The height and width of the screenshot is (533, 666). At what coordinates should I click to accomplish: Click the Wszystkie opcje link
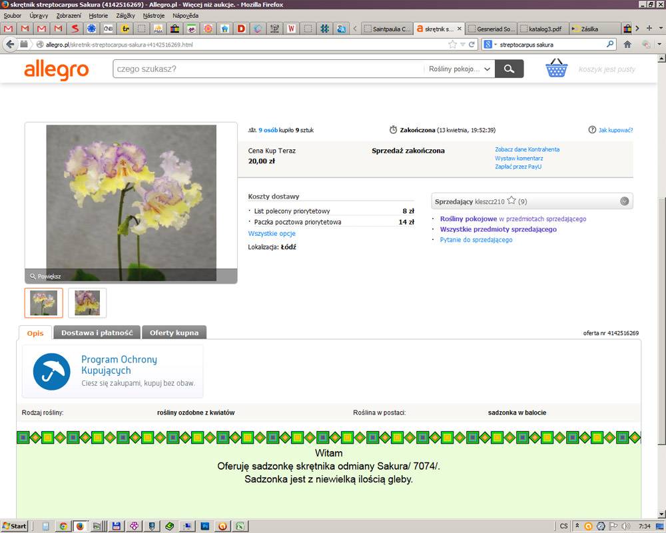click(x=272, y=233)
